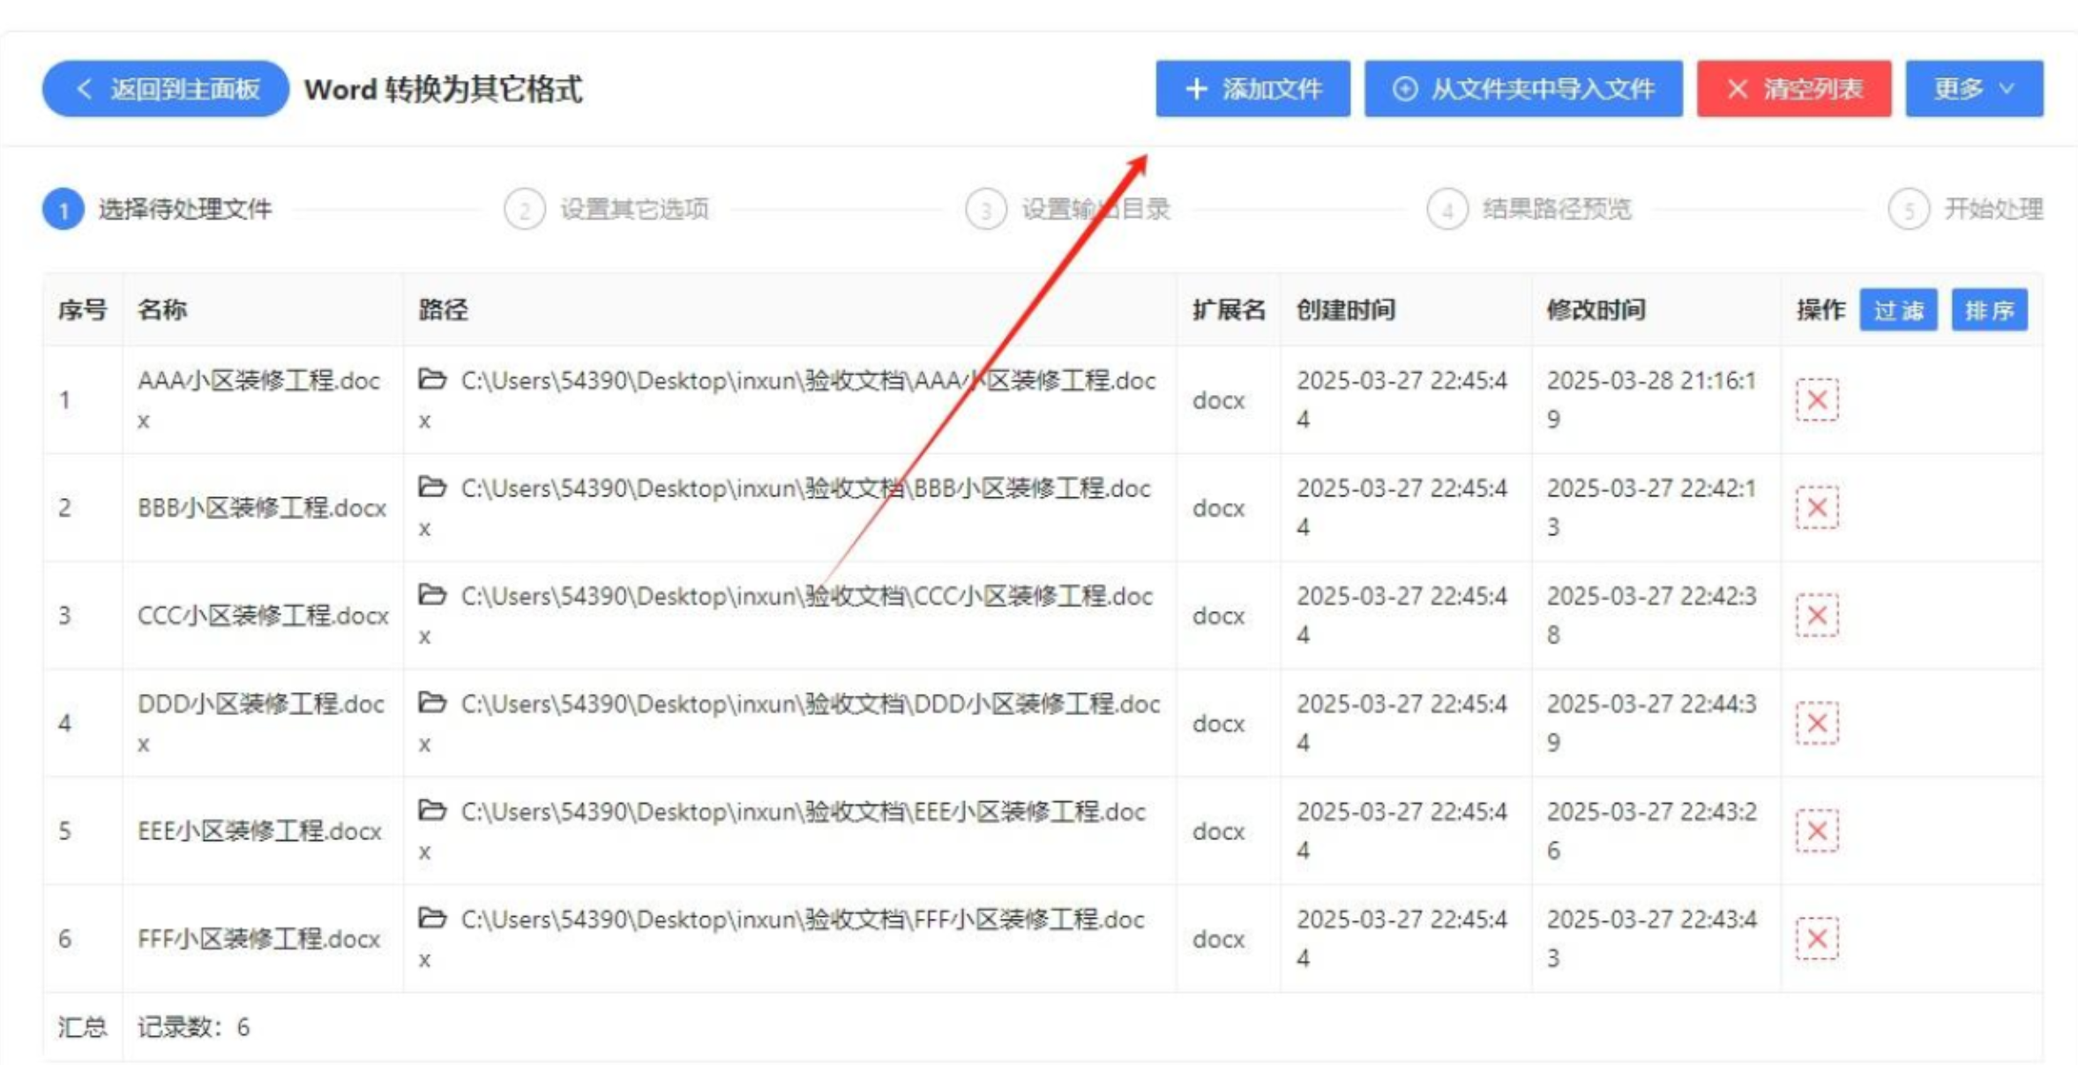The image size is (2078, 1065).
Task: Open the 过滤 filter button
Action: (1898, 310)
